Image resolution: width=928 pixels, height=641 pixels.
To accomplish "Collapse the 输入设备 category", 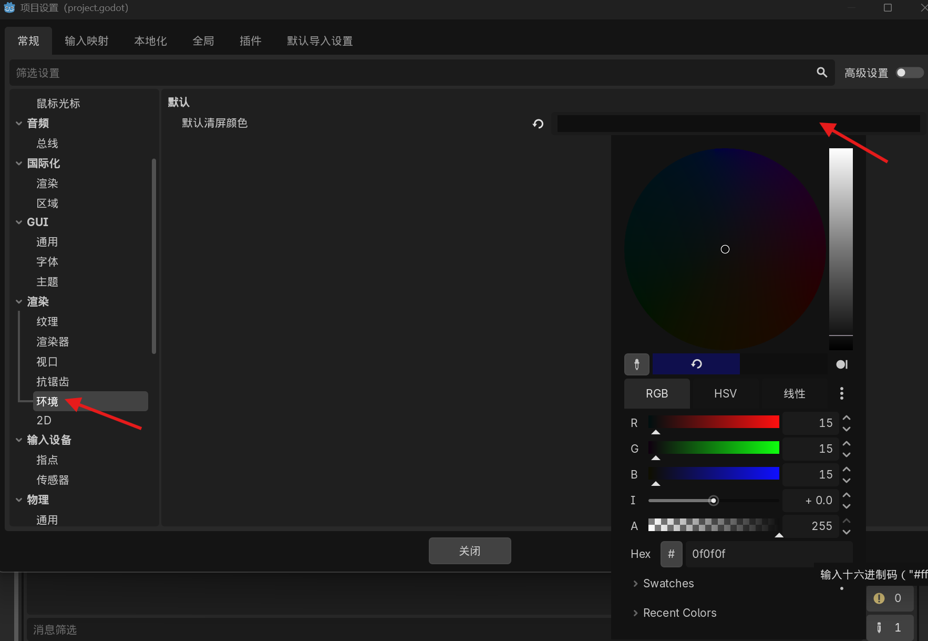I will click(x=19, y=440).
